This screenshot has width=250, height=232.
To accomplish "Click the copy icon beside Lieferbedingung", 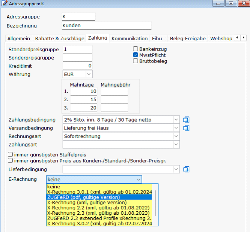I will coord(186,169).
